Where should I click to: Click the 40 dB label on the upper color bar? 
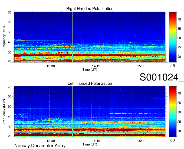[179, 19]
